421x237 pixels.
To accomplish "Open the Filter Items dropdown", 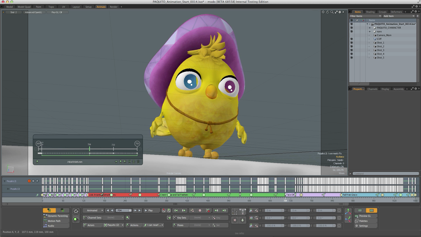I will (x=365, y=16).
